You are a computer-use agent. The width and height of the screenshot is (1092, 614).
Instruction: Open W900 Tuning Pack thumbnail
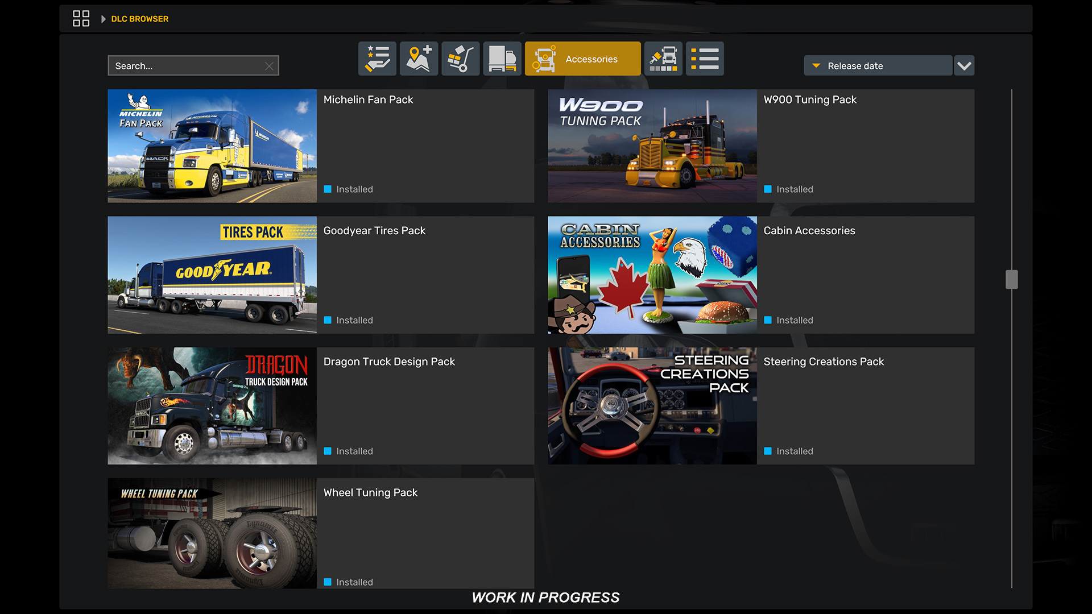(652, 146)
